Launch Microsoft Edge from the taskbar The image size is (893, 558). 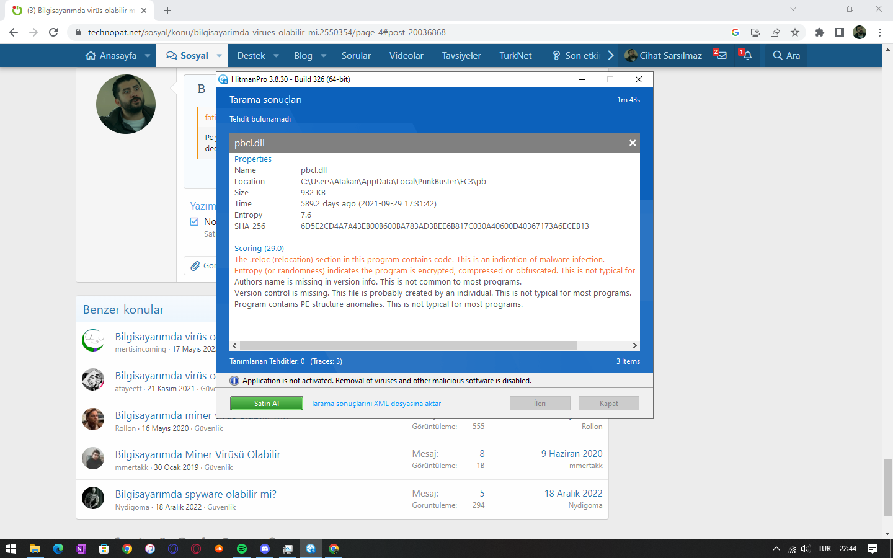pyautogui.click(x=58, y=549)
